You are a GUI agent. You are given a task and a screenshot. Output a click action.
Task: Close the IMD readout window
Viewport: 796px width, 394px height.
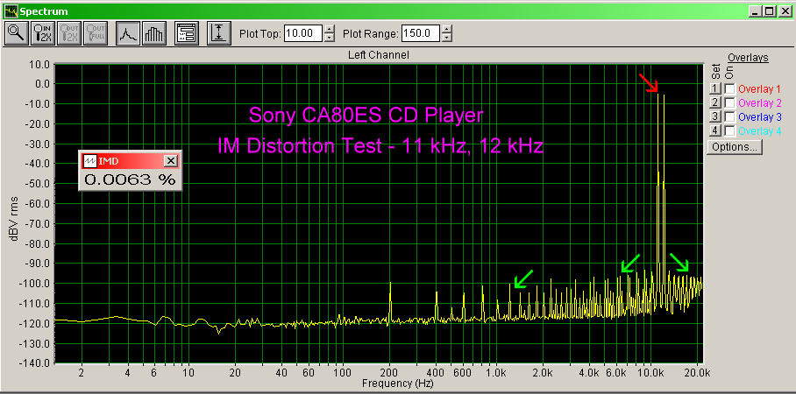(171, 160)
